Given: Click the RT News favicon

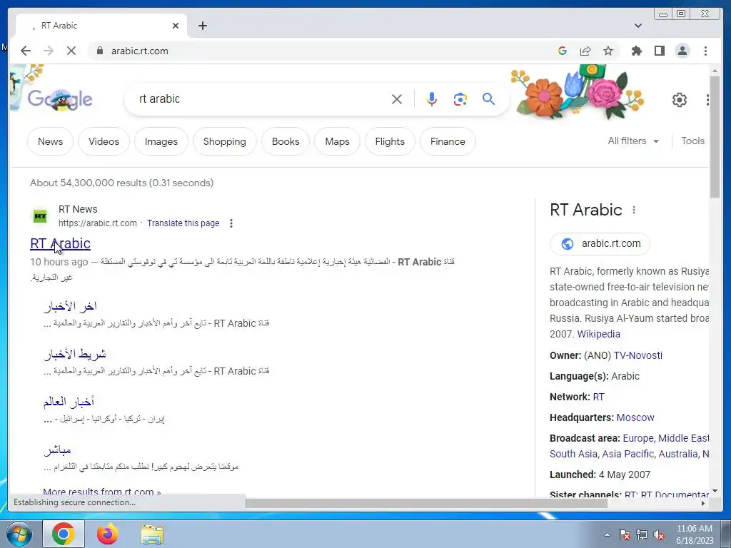Looking at the screenshot, I should pyautogui.click(x=40, y=215).
